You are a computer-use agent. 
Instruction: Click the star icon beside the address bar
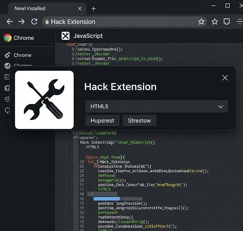215,21
